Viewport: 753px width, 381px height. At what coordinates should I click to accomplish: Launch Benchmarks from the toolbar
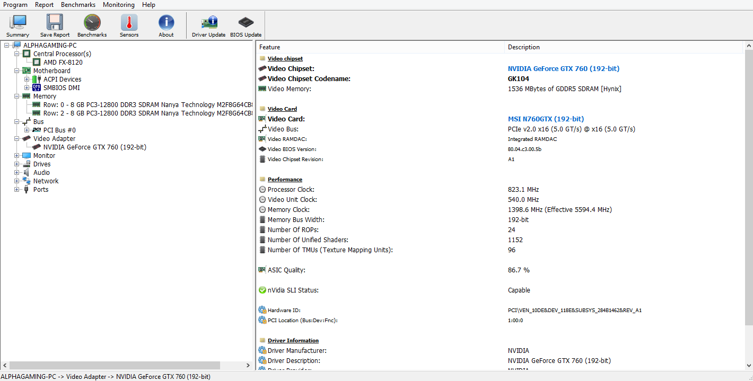click(x=92, y=26)
